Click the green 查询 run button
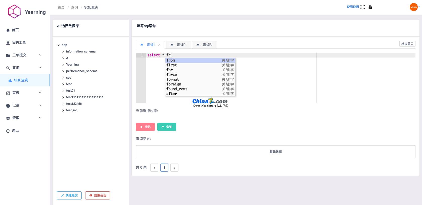Screen dimensions: 422x205 167,127
